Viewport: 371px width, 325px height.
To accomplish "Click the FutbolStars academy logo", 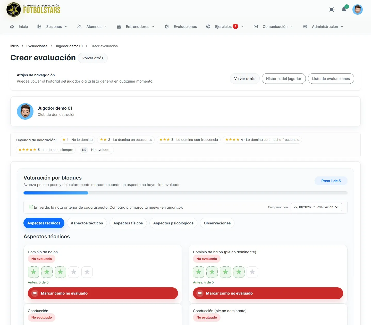I will click(33, 10).
